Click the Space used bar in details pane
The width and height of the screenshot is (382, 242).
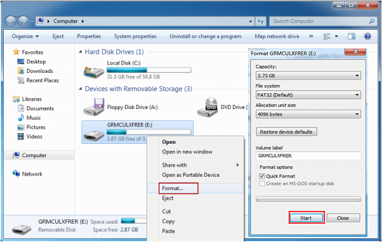134,221
